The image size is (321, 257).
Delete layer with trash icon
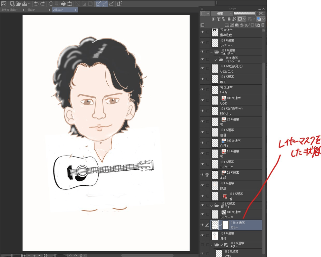(263, 25)
